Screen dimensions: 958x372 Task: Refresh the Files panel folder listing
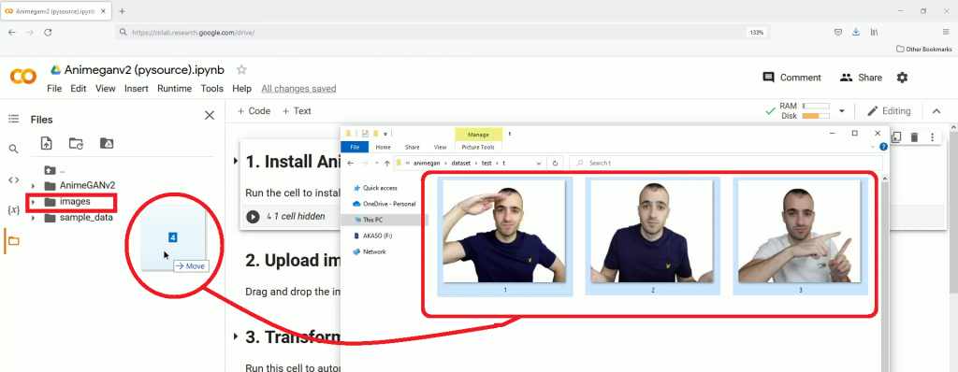pyautogui.click(x=77, y=144)
